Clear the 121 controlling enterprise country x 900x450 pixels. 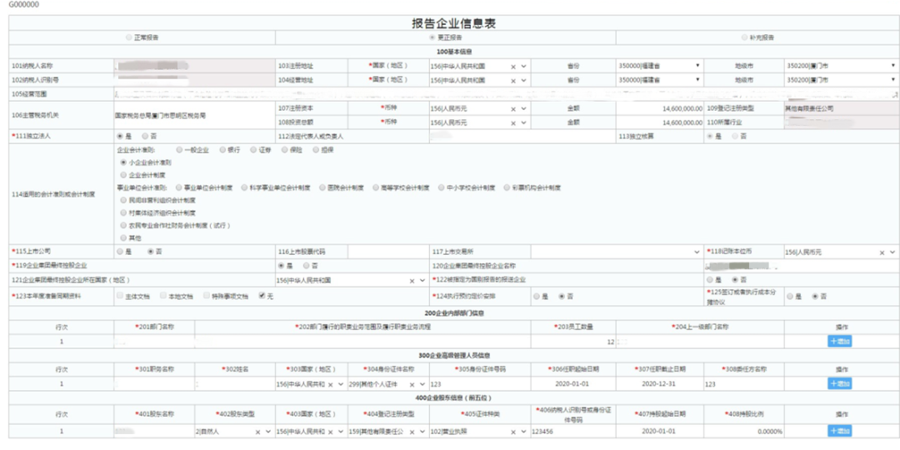pyautogui.click(x=412, y=281)
